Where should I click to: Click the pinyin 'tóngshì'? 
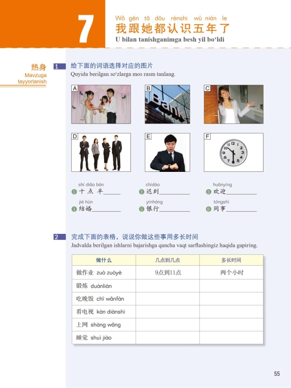coord(221,202)
